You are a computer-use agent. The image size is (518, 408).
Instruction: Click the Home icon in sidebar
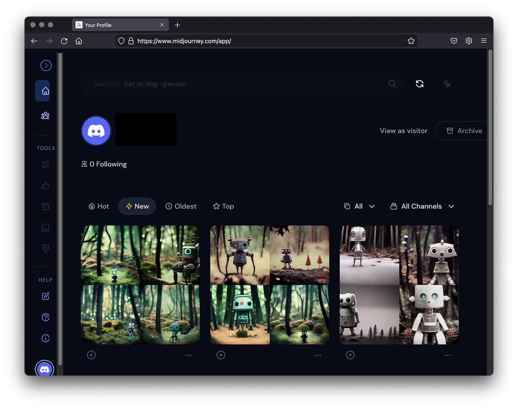(45, 91)
